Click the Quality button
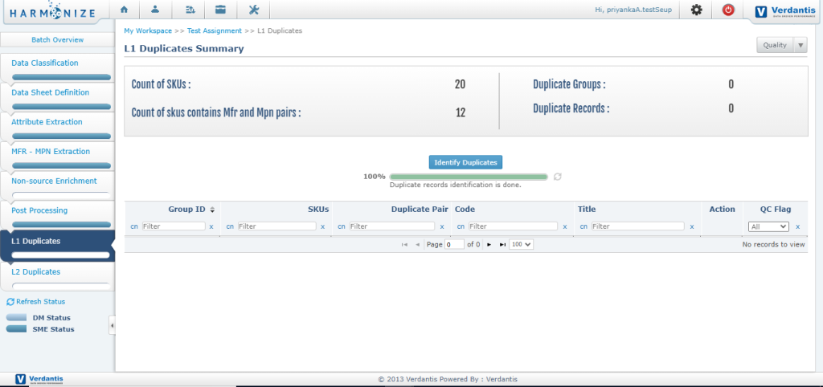The width and height of the screenshot is (823, 387). [x=776, y=45]
